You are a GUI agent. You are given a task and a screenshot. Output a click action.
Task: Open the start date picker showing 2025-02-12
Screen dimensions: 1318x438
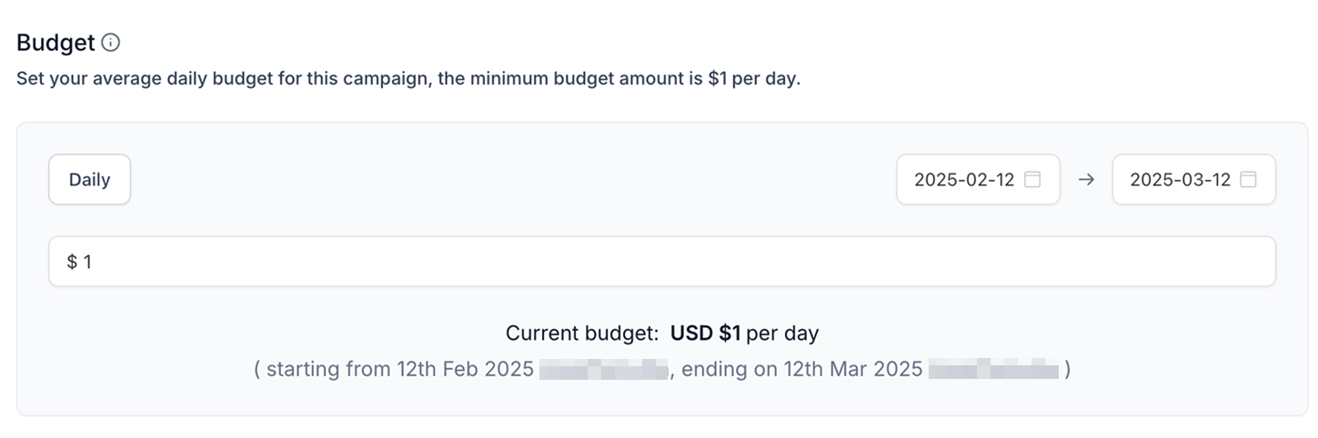978,179
